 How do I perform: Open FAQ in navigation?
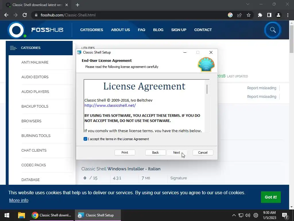pos(142,30)
